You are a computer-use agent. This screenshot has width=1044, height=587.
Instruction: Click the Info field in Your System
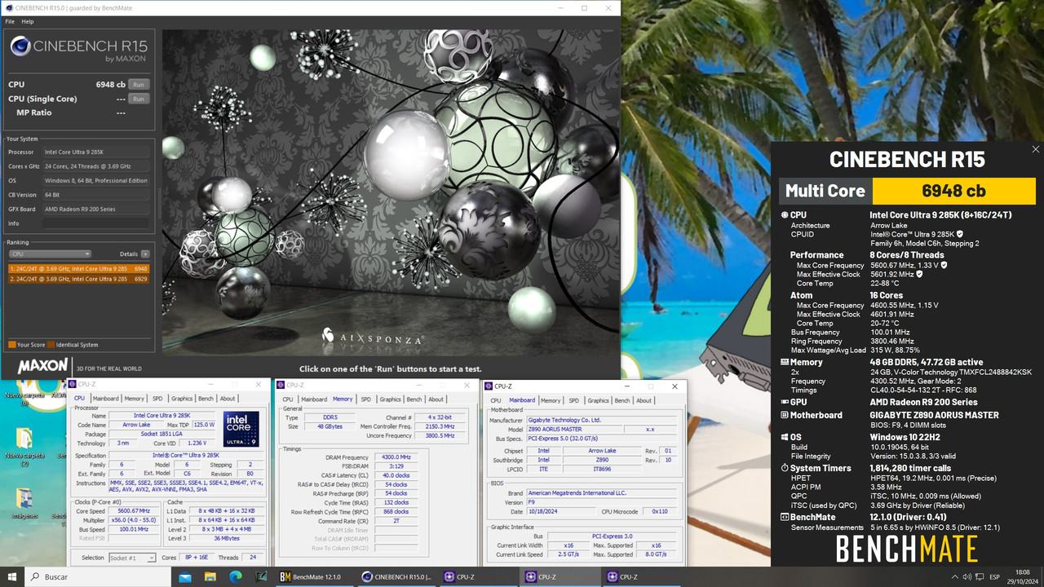96,223
